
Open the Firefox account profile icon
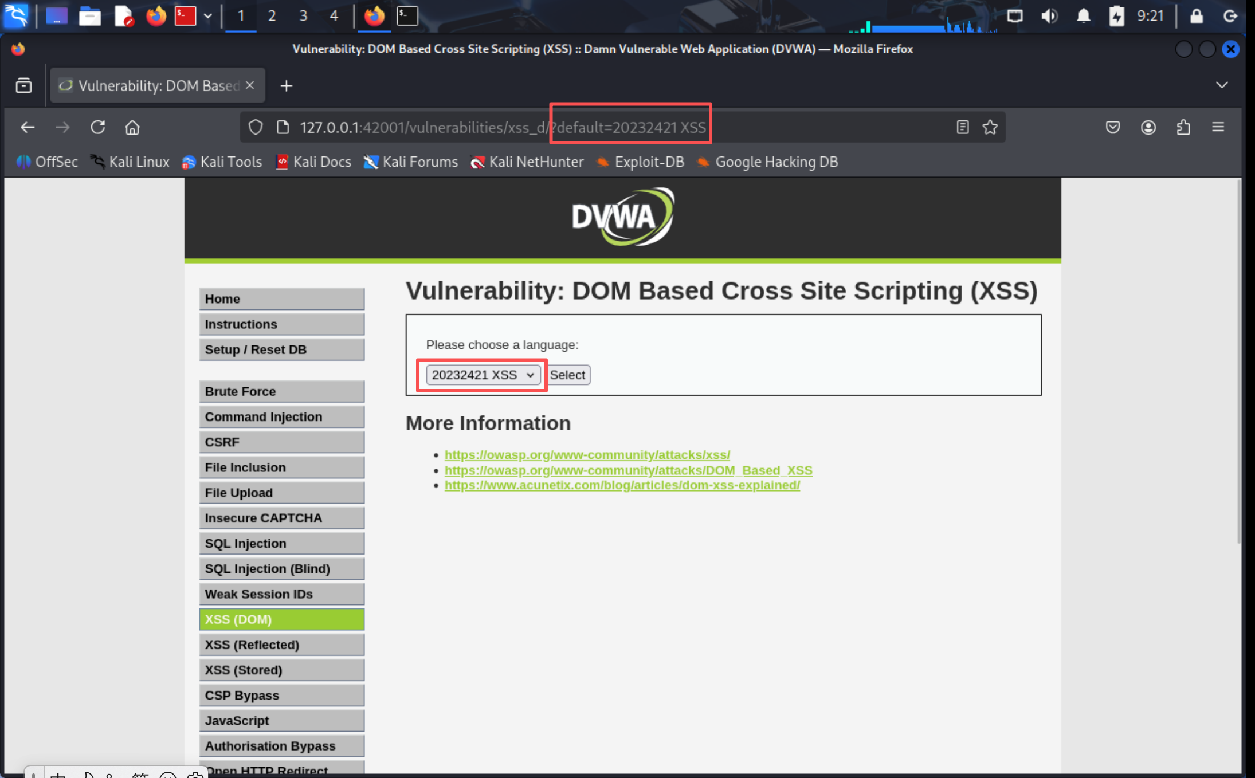click(1148, 127)
